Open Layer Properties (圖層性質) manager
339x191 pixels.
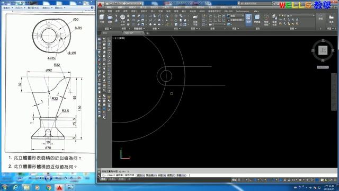tap(274, 20)
